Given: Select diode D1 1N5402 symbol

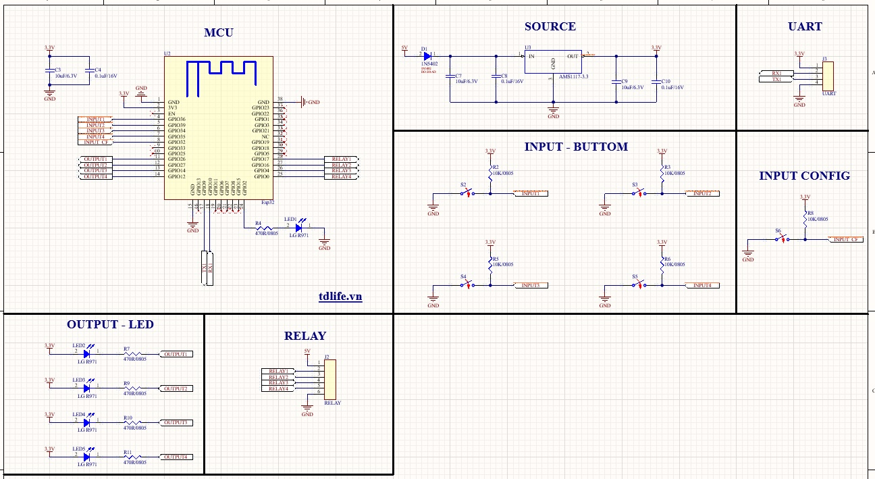Looking at the screenshot, I should tap(427, 55).
